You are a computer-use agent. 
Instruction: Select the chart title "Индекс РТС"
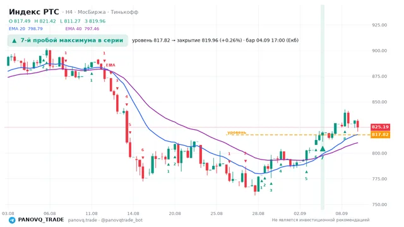(33, 12)
